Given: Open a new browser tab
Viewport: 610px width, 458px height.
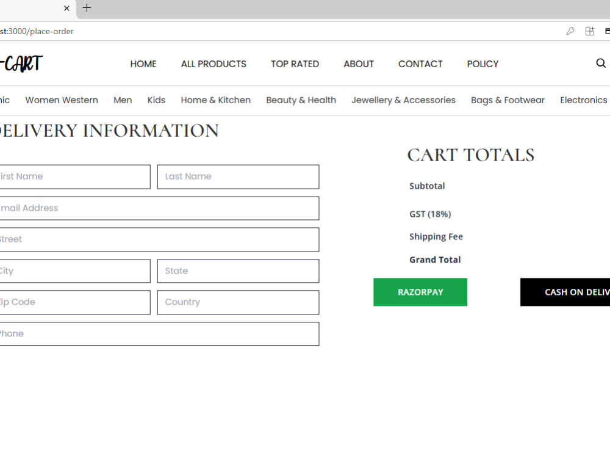Looking at the screenshot, I should click(87, 8).
